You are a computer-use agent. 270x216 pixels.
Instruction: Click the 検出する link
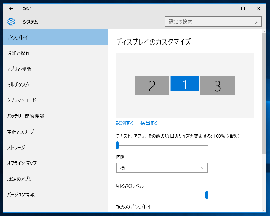[x=149, y=123]
